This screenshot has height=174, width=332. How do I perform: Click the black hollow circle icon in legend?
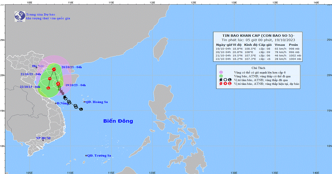click(225, 80)
